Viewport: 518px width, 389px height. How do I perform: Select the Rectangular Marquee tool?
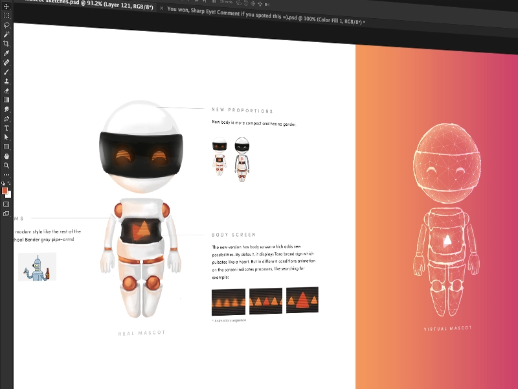[6, 16]
